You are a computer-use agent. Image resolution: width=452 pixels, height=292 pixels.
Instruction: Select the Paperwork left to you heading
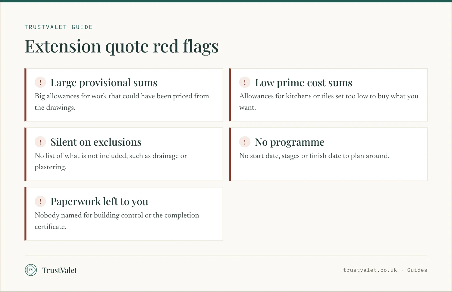99,201
